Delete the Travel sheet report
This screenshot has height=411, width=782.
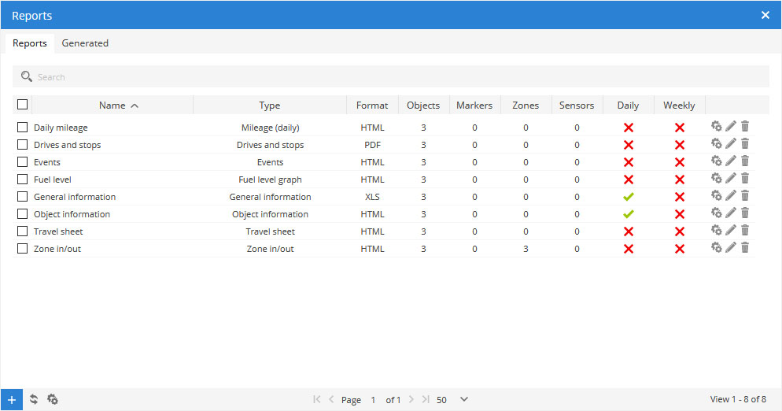745,230
